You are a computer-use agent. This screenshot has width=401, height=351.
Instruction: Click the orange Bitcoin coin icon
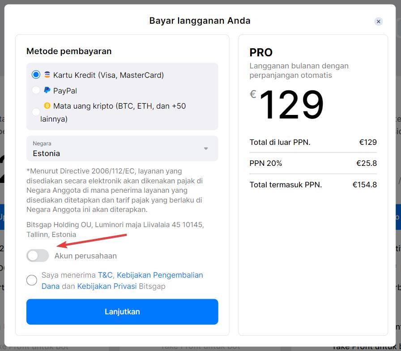coord(47,106)
